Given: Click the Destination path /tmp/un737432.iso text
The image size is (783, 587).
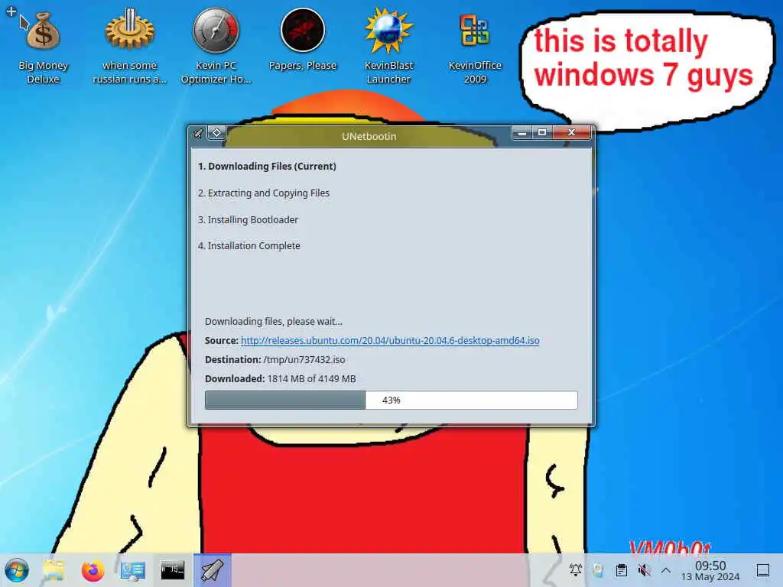Looking at the screenshot, I should pyautogui.click(x=304, y=360).
